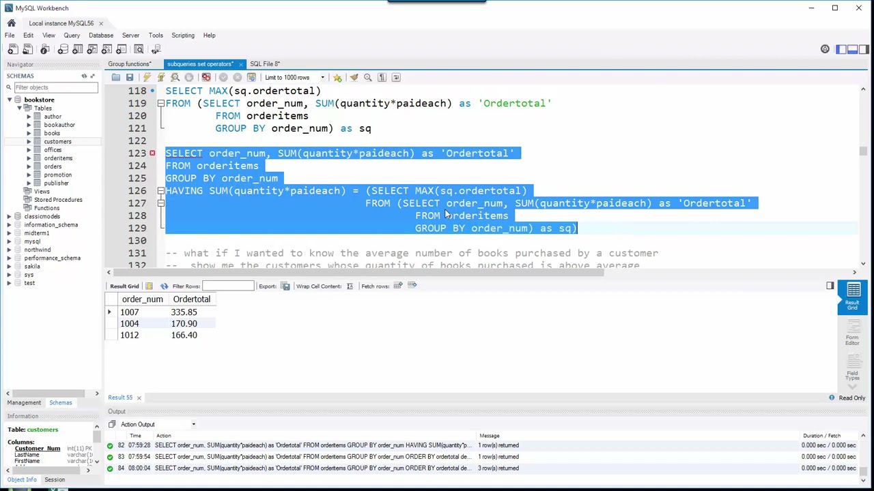This screenshot has height=491, width=874.
Task: Click the beautify query broom icon
Action: (x=354, y=77)
